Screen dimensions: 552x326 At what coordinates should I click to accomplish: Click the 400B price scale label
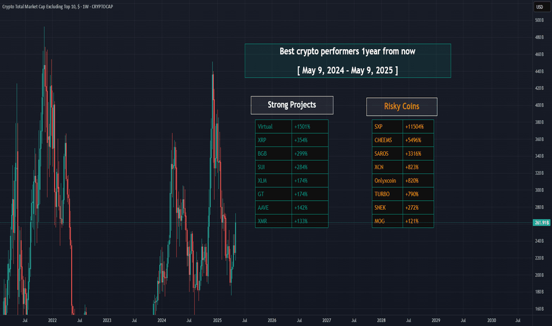pos(540,106)
